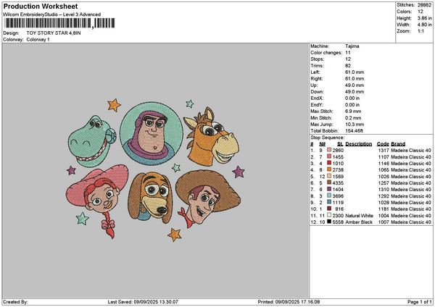Image resolution: width=435 pixels, height=307 pixels.
Task: Select the teal swatch beside stitch count 3696
Action: click(329, 195)
